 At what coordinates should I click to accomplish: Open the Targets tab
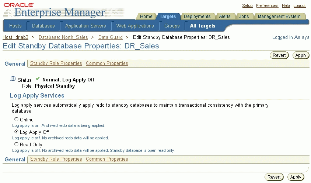click(168, 17)
